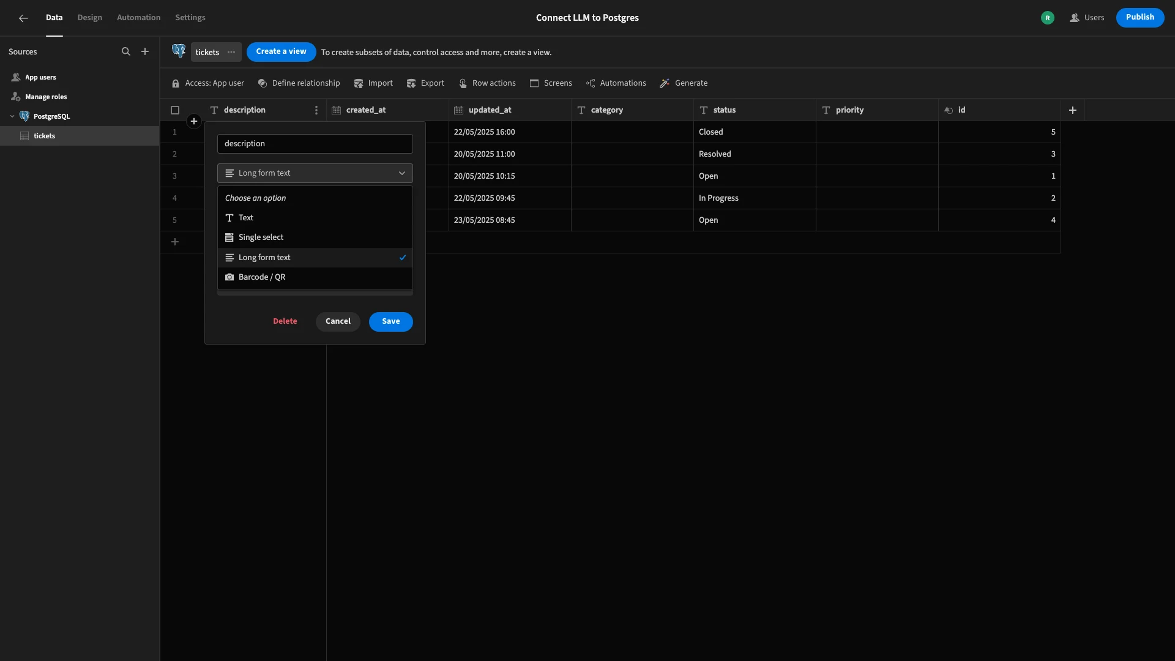
Task: Click the id column header
Action: coord(1000,110)
